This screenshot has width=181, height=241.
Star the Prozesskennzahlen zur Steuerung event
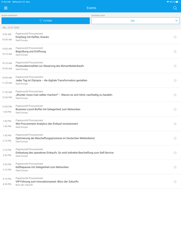[175, 66]
